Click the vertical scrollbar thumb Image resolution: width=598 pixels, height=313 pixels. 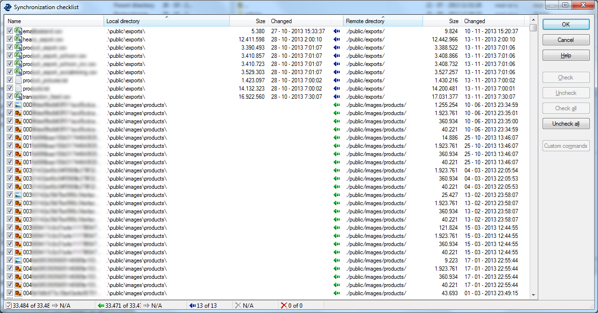pyautogui.click(x=533, y=27)
